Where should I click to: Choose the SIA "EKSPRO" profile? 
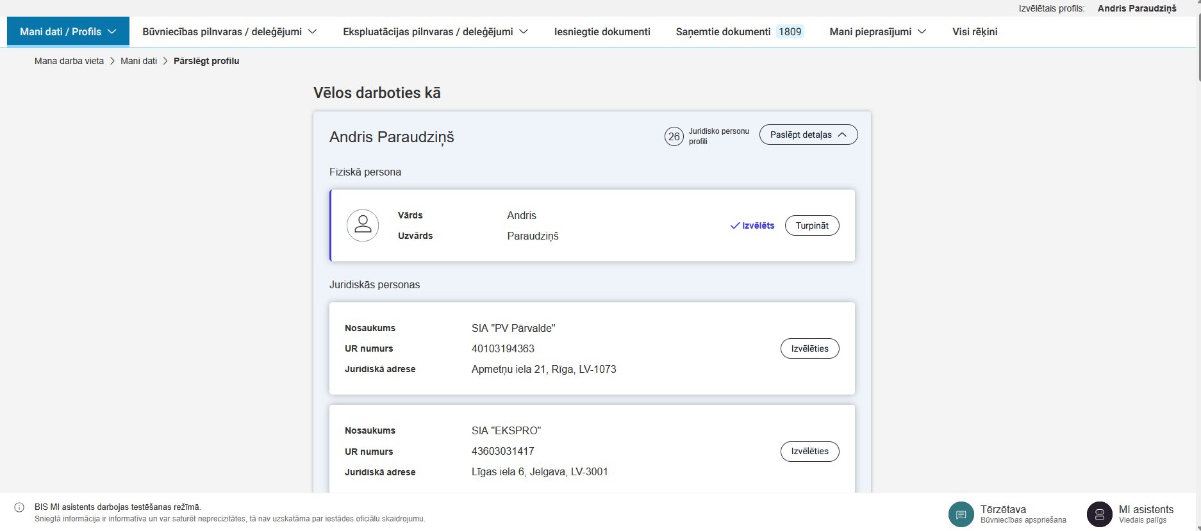pyautogui.click(x=809, y=452)
